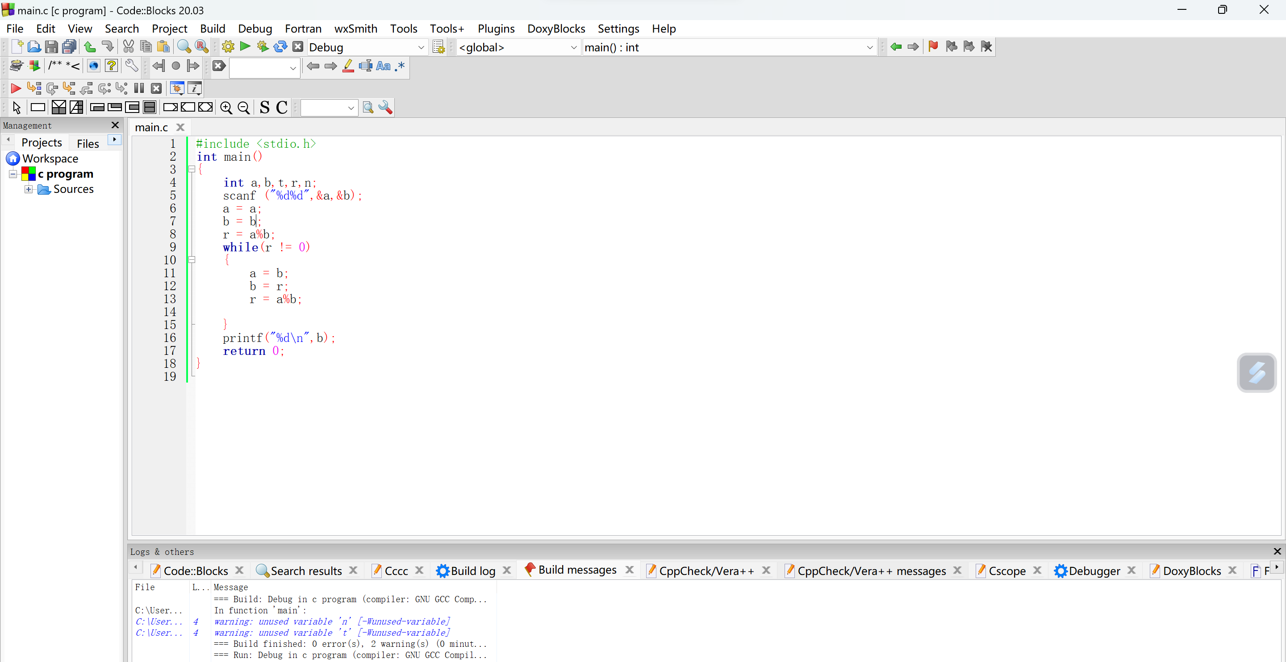Rebuild the project with blue arrows icon
The width and height of the screenshot is (1286, 662).
pyautogui.click(x=280, y=47)
